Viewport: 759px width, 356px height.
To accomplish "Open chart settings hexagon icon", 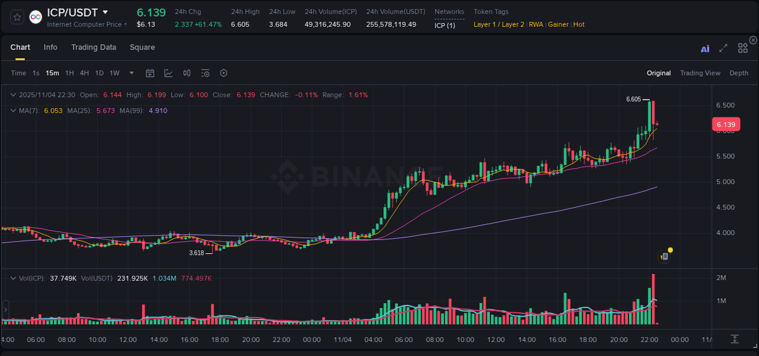I will coord(223,73).
